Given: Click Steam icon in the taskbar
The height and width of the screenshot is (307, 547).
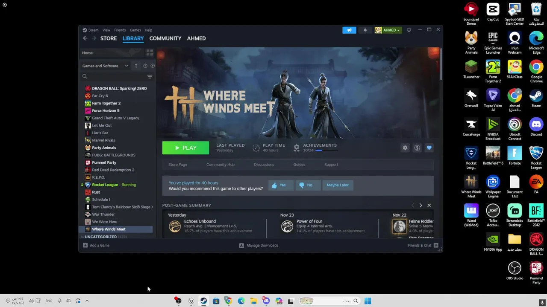Looking at the screenshot, I should (203, 301).
